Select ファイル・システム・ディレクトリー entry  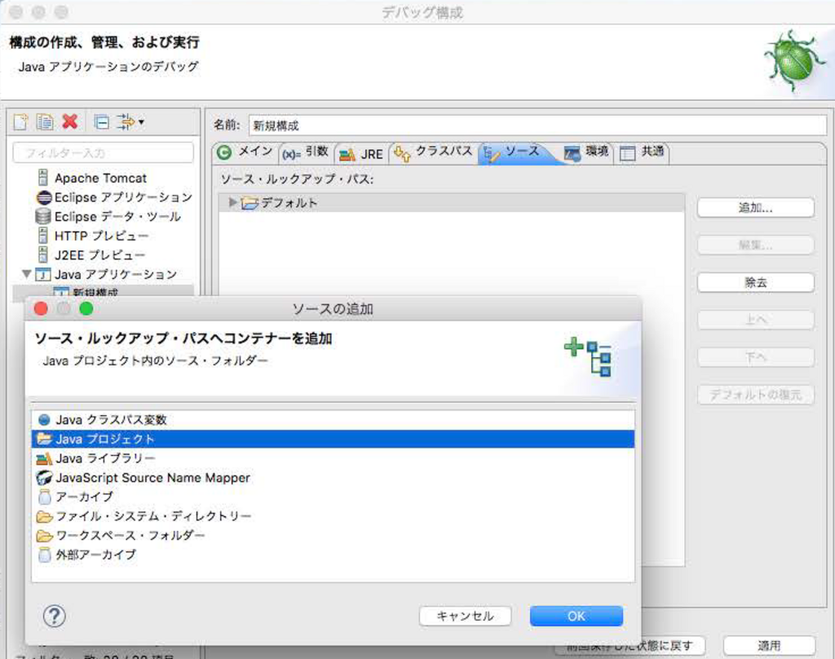333,515
